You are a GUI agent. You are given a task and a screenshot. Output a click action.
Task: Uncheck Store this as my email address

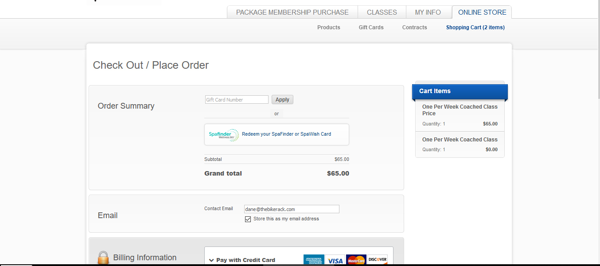(x=248, y=219)
